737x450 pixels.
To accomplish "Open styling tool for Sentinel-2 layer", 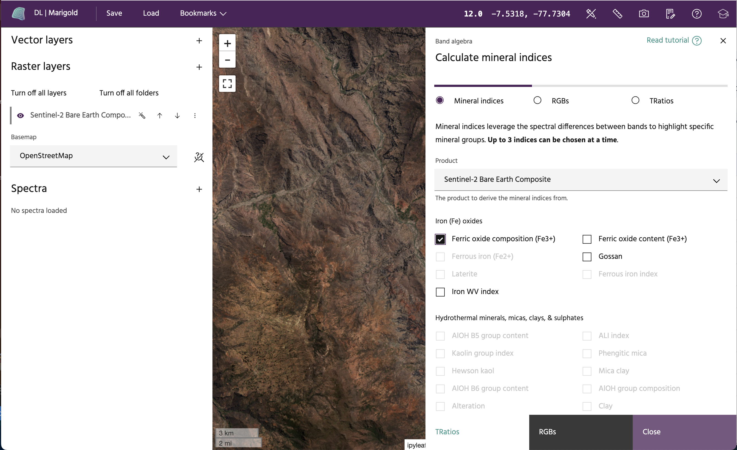I will [142, 116].
